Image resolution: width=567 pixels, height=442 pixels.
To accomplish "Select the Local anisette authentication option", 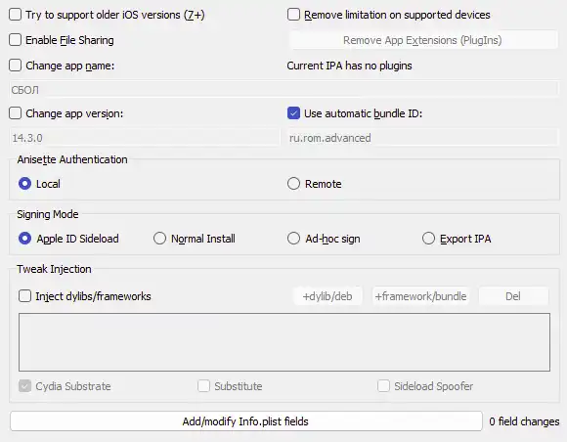I will (x=25, y=184).
